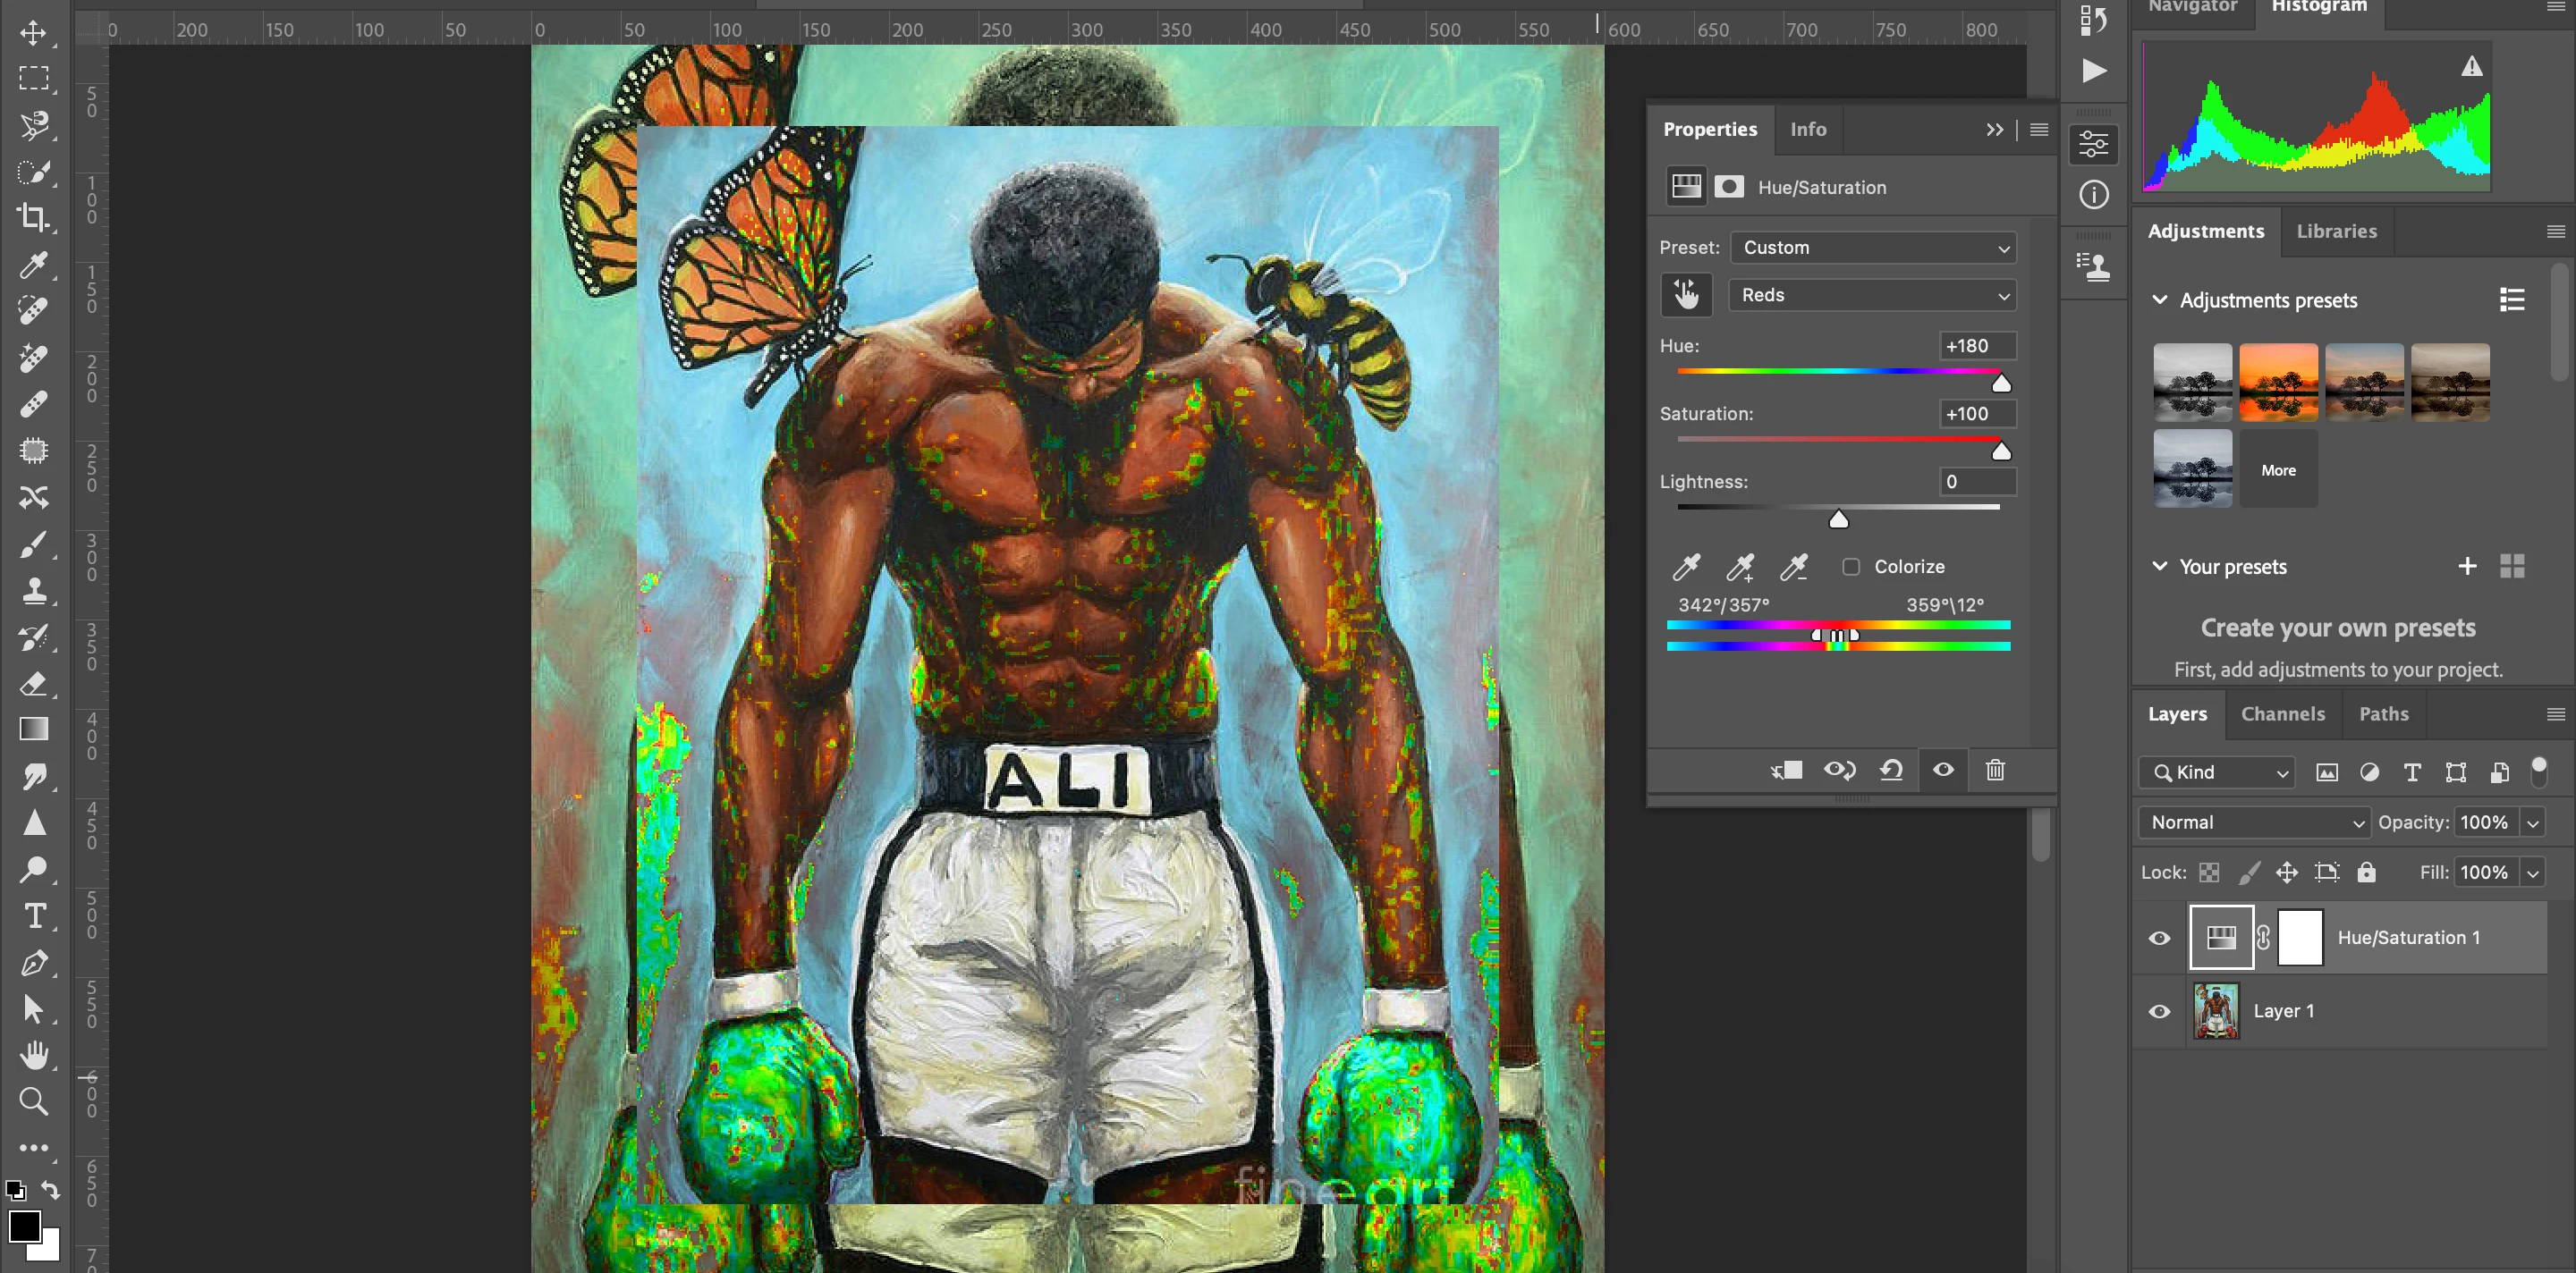The height and width of the screenshot is (1273, 2576).
Task: Switch to the Info tab
Action: (1807, 129)
